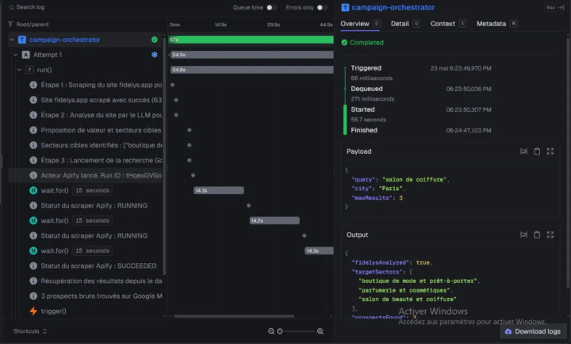Click the zoom in magnifier icon

[320, 331]
